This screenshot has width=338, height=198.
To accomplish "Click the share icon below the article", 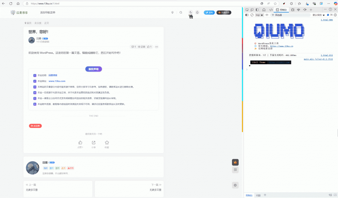I will point(93,143).
